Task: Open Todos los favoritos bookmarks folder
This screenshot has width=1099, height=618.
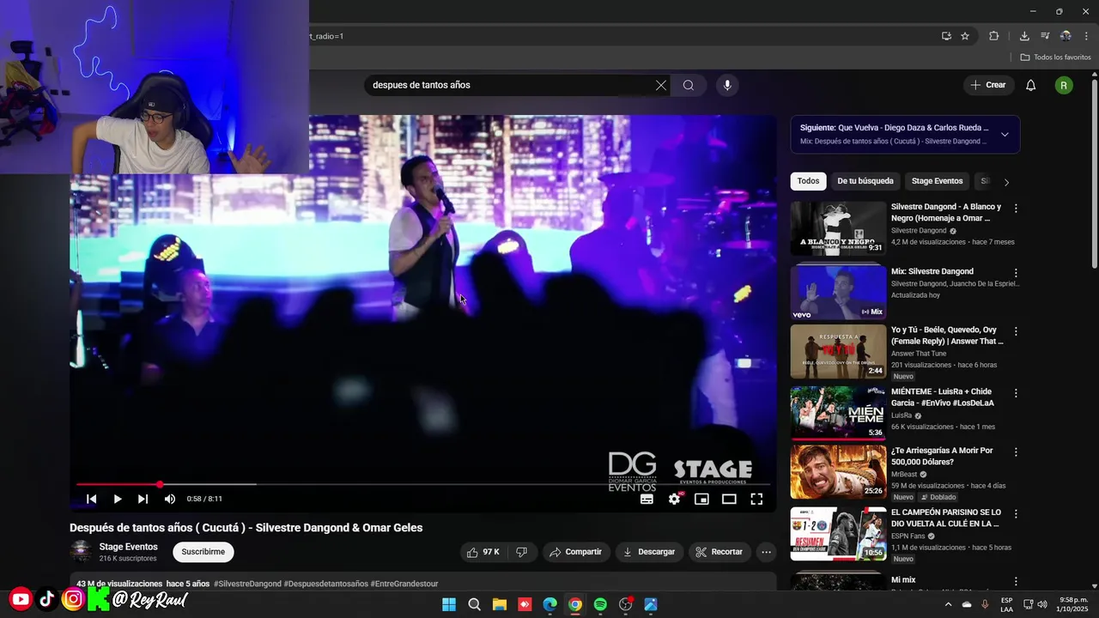Action: pos(1055,58)
